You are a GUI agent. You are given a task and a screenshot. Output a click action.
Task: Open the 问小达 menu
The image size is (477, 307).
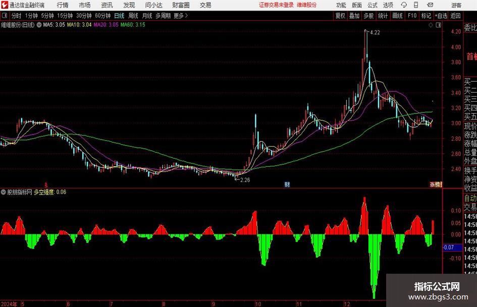click(153, 5)
